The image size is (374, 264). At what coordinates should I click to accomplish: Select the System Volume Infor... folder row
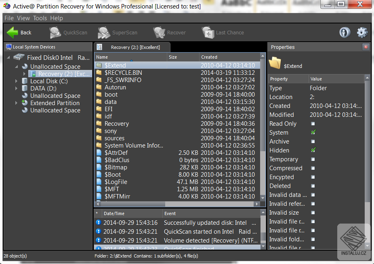tap(177, 146)
